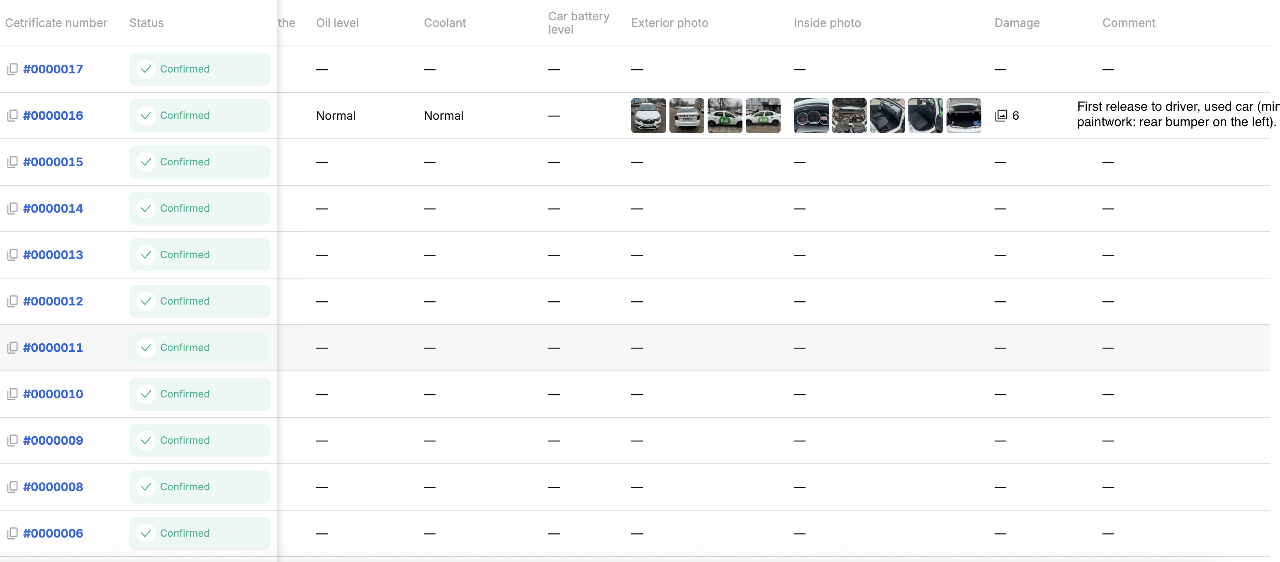Click Confirmed status badge for #0000014

pos(200,208)
